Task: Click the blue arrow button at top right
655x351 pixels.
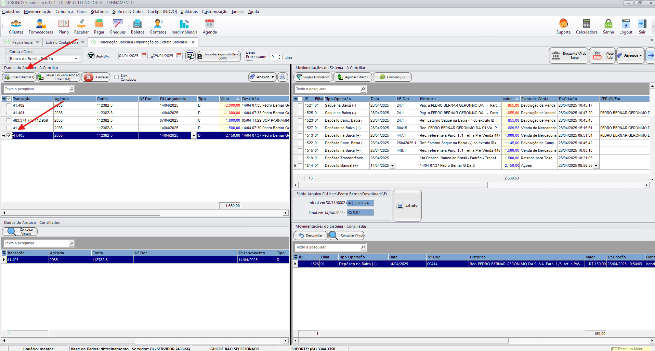Action: click(x=651, y=55)
